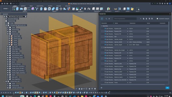The height and width of the screenshot is (97, 172).
Task: Click the Save icon in quick access bar
Action: pyautogui.click(x=11, y=4)
